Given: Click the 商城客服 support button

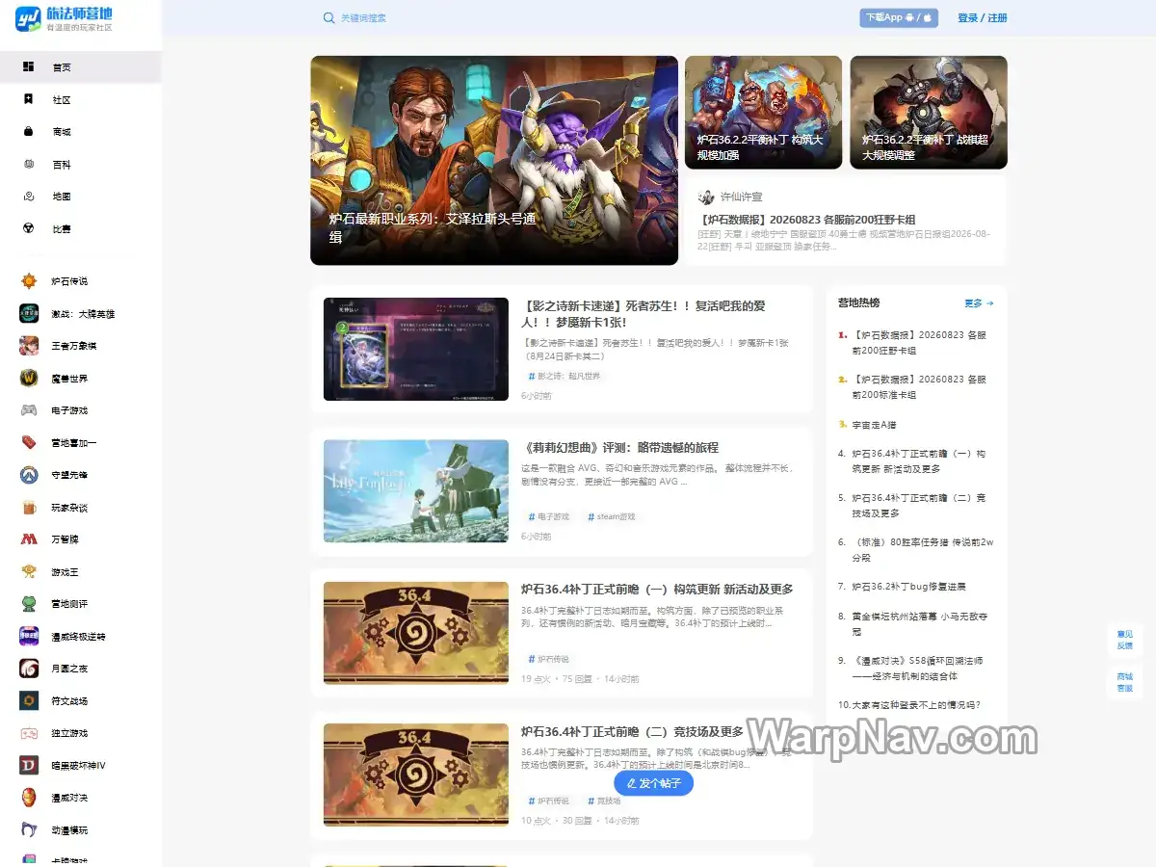Looking at the screenshot, I should tap(1124, 682).
